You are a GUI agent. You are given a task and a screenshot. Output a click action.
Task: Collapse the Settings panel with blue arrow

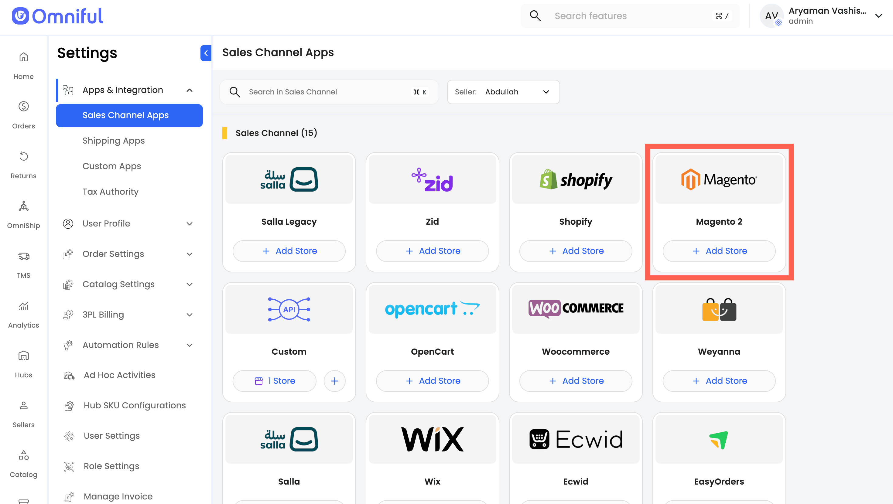pos(206,53)
